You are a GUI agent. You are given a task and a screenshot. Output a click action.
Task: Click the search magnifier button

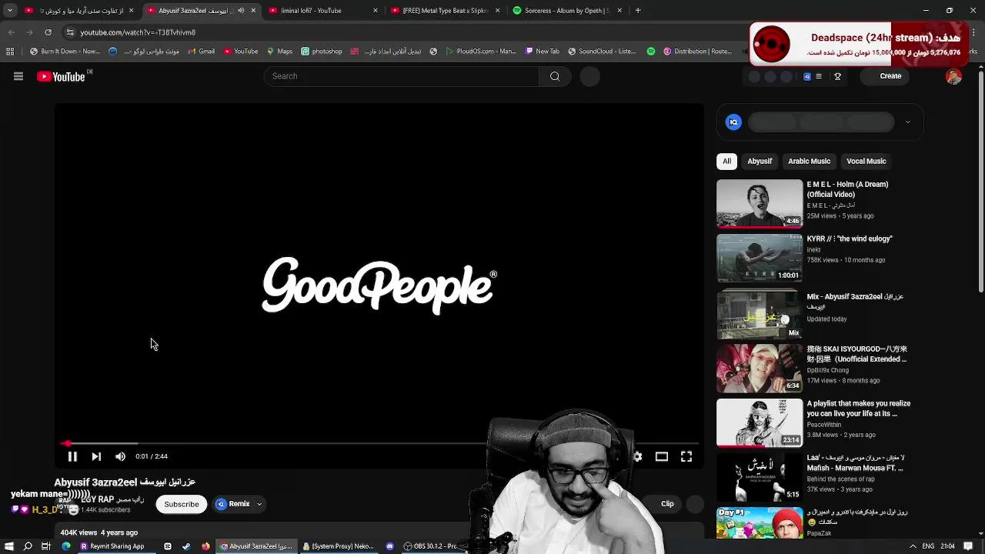pos(555,76)
